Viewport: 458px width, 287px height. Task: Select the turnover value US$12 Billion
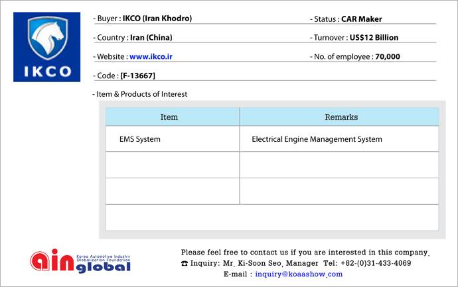point(374,38)
